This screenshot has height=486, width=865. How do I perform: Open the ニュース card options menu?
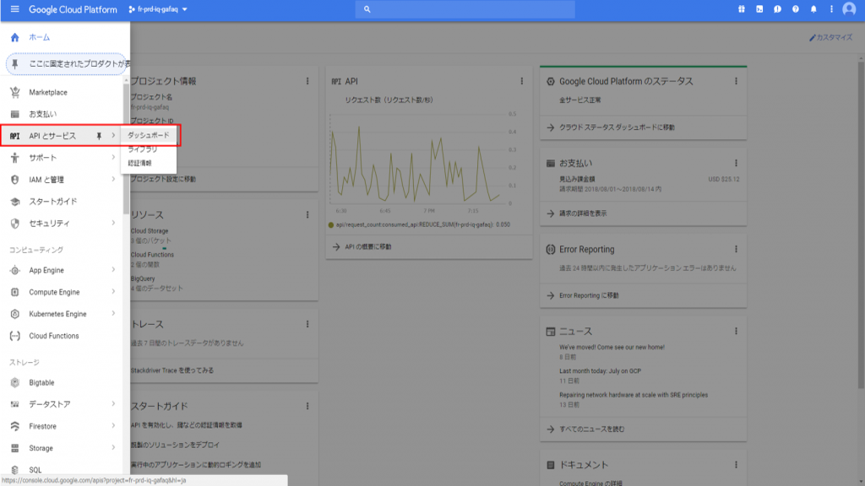coord(736,331)
